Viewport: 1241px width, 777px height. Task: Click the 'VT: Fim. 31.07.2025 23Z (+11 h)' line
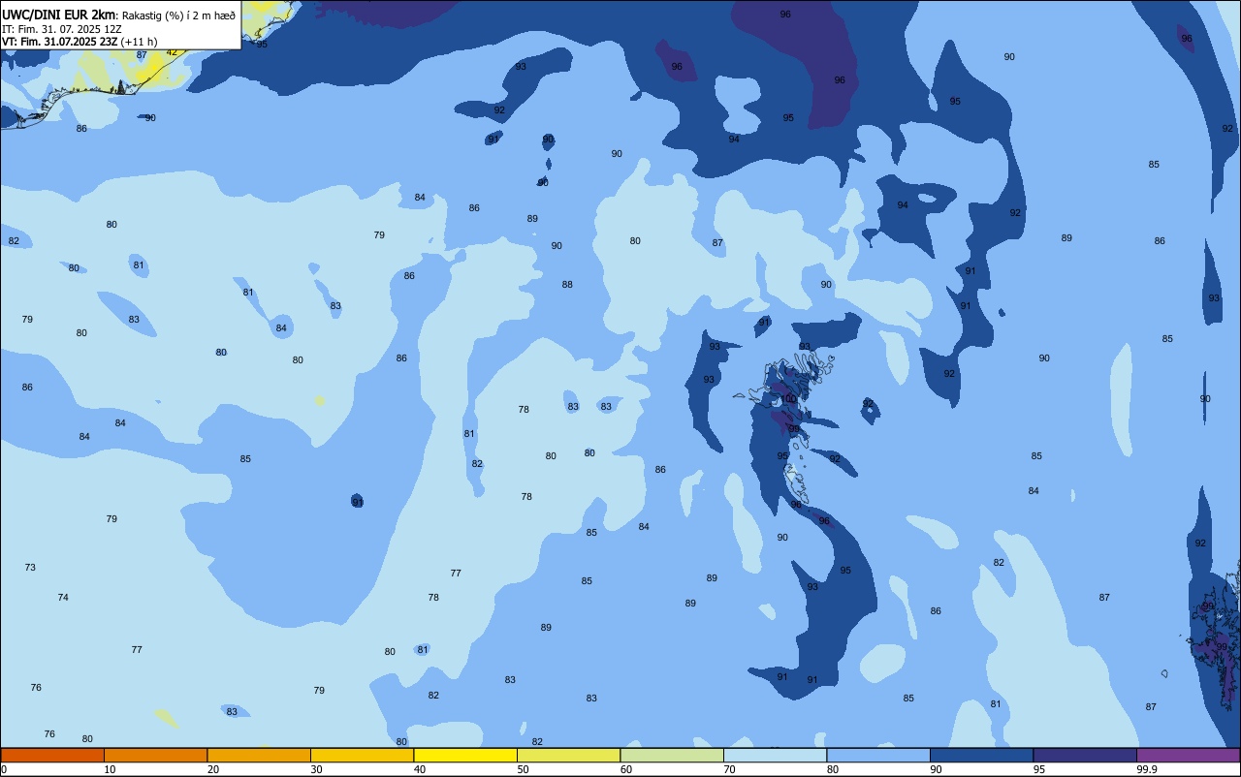(x=80, y=42)
